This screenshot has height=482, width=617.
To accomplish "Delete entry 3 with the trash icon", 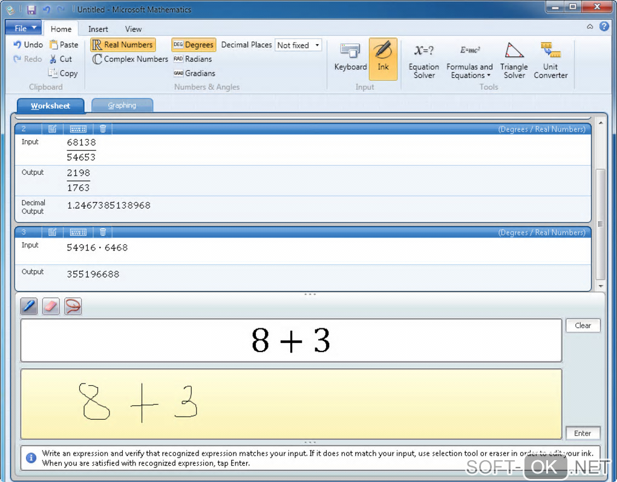I will click(103, 232).
